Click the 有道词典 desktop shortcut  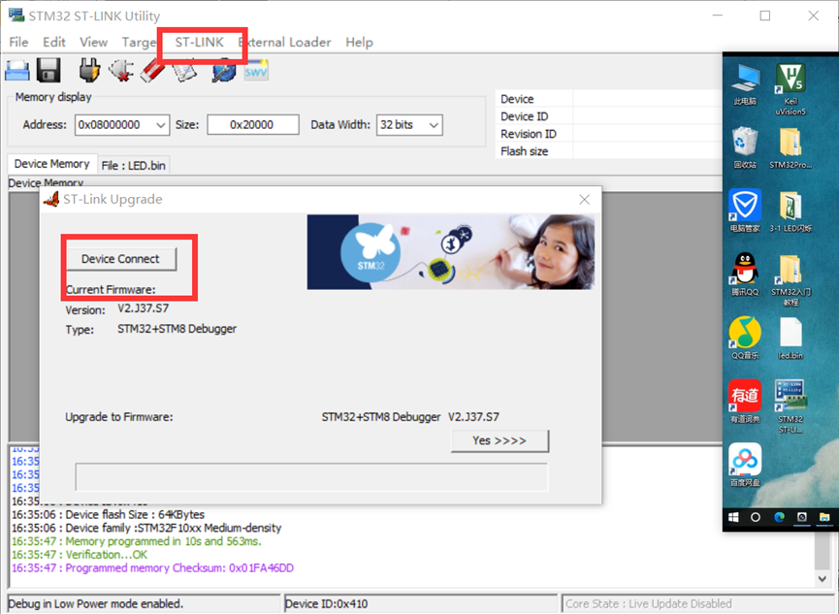point(745,402)
